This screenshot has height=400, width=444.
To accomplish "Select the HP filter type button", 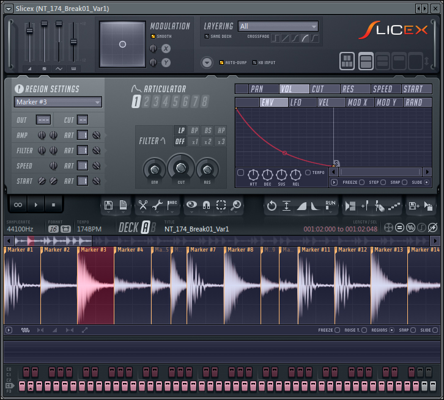I will (x=221, y=130).
